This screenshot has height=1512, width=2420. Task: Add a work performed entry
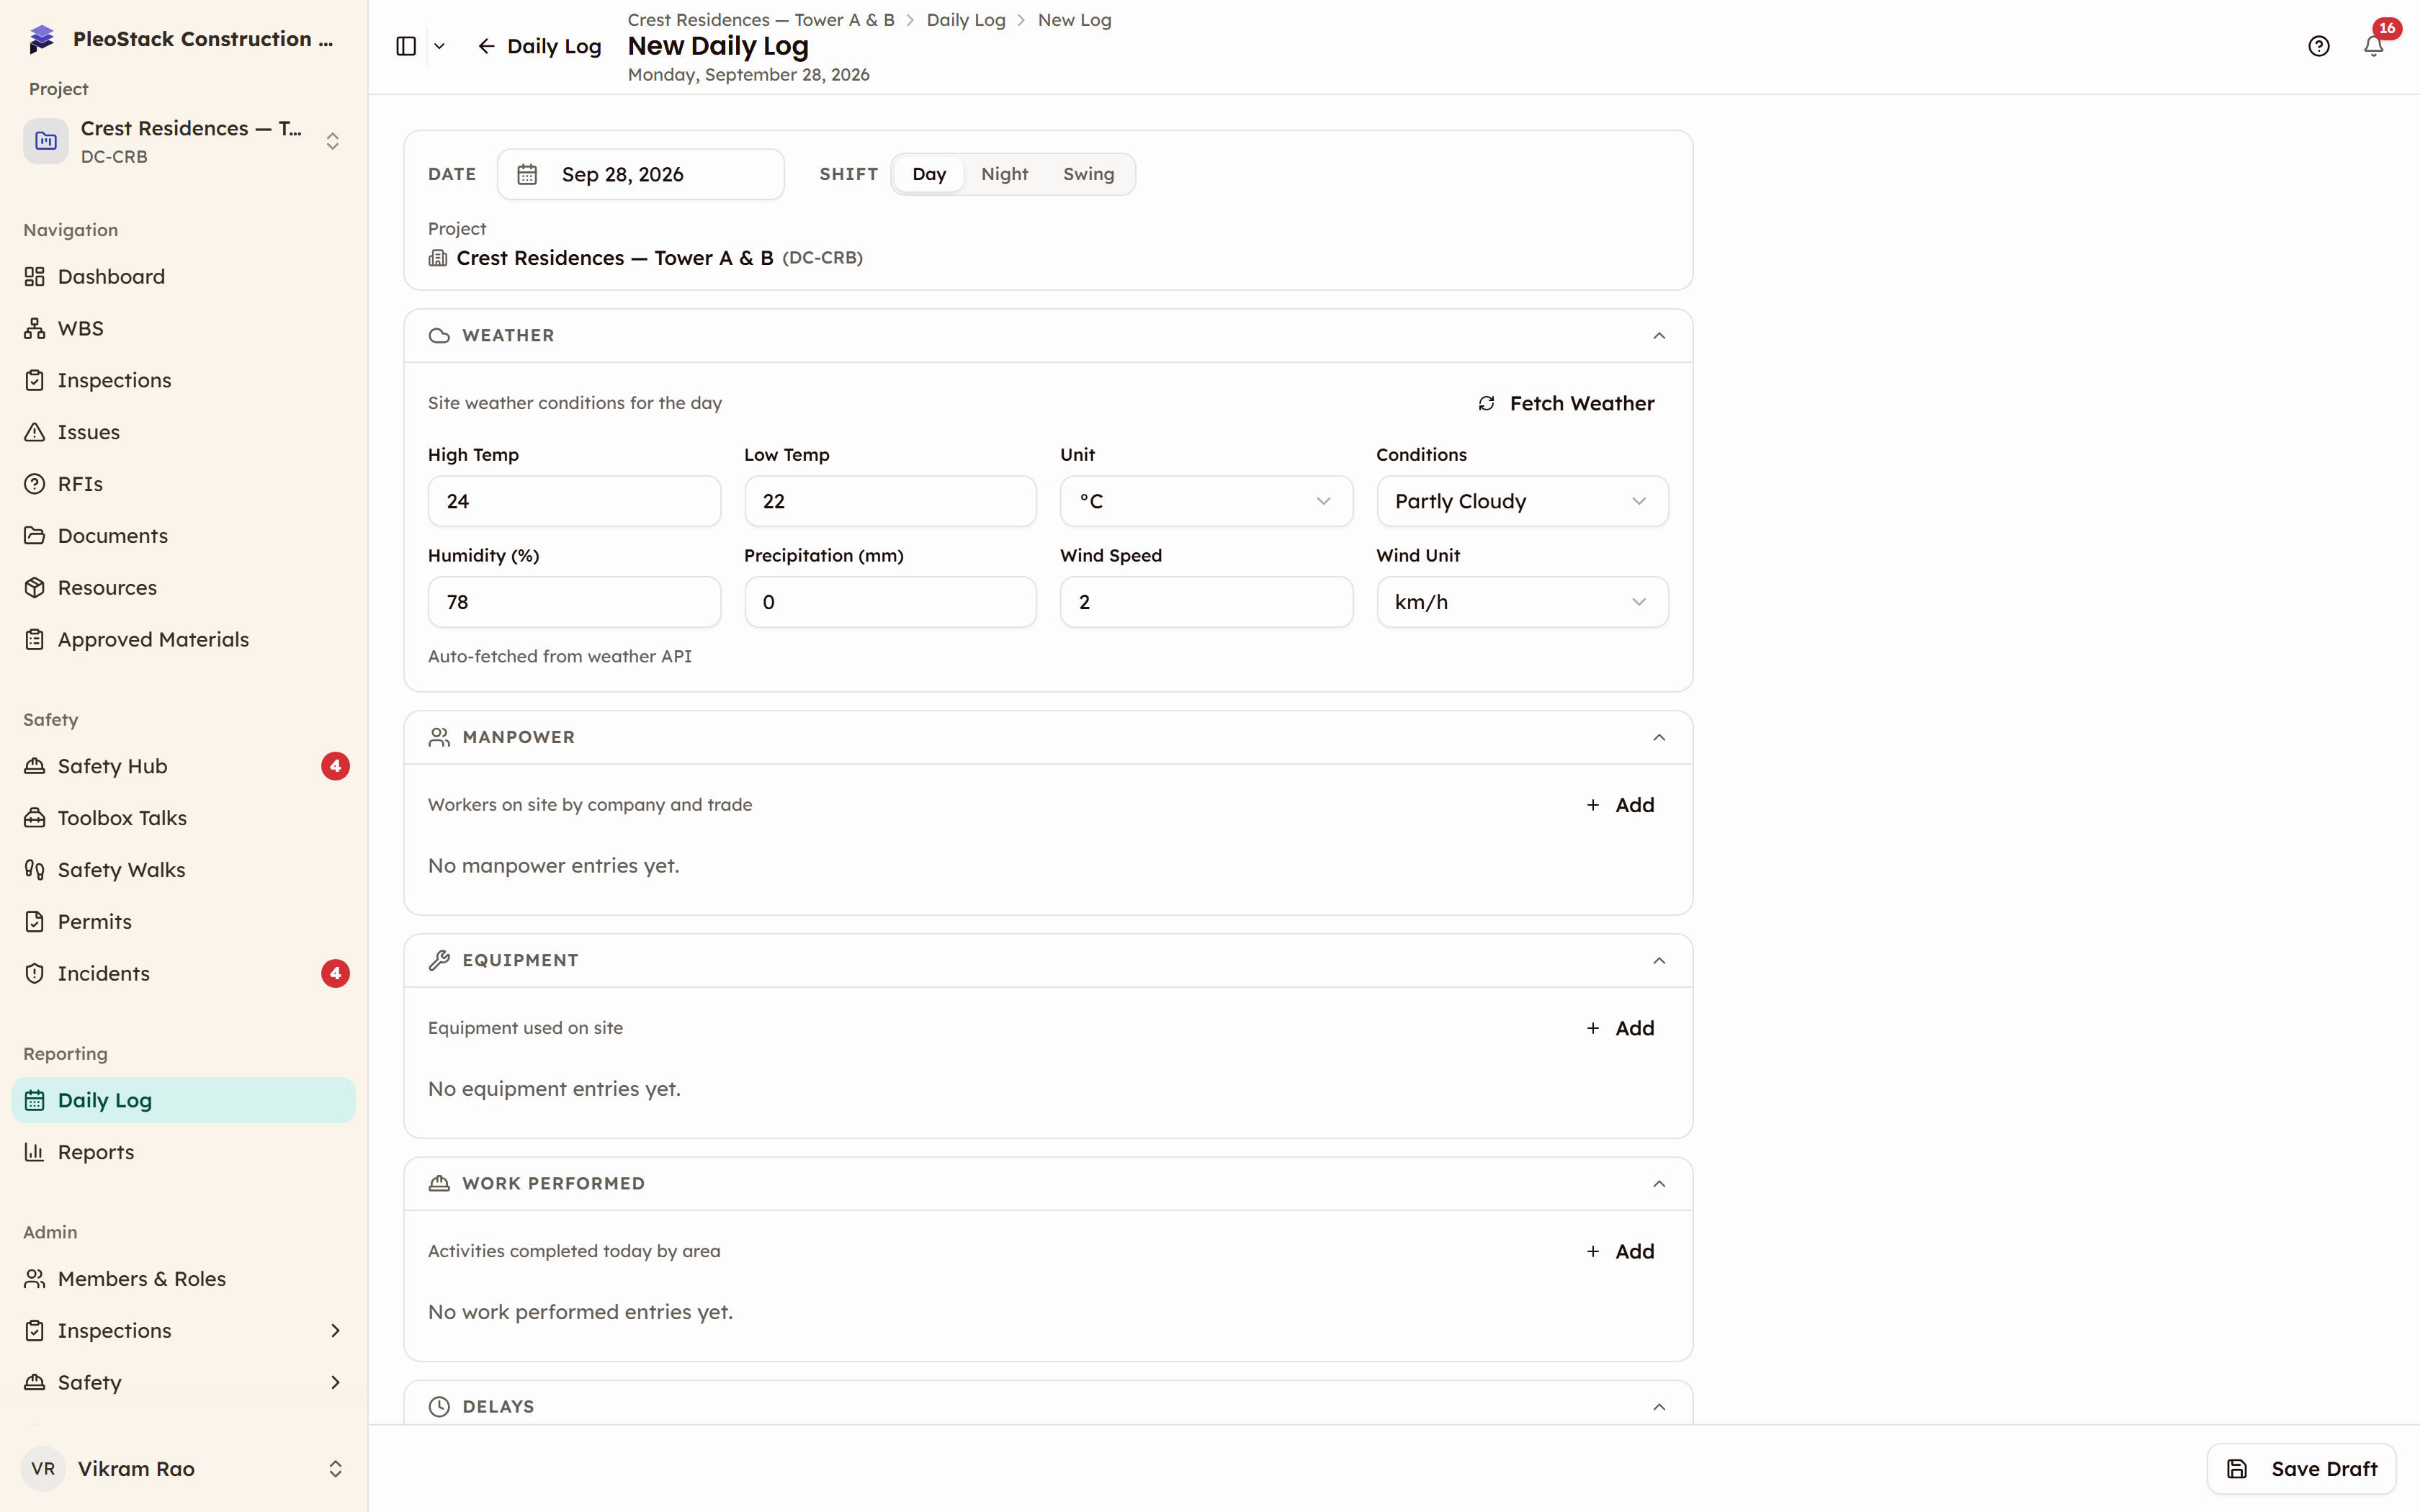point(1620,1251)
